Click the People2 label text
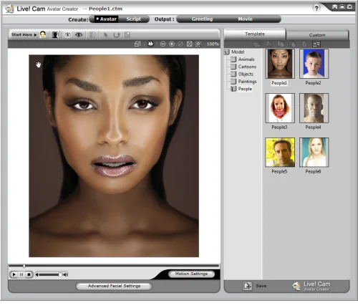The width and height of the screenshot is (358, 308). pos(313,83)
